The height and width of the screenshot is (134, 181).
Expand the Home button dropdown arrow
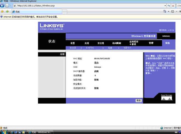click(x=169, y=12)
